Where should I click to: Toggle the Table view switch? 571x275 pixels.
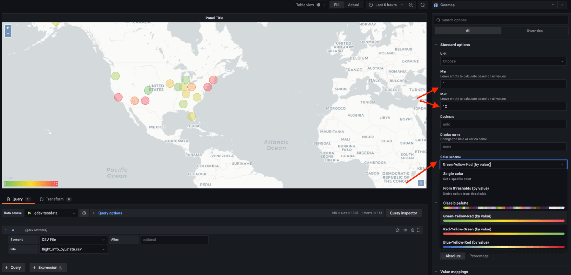coord(320,5)
